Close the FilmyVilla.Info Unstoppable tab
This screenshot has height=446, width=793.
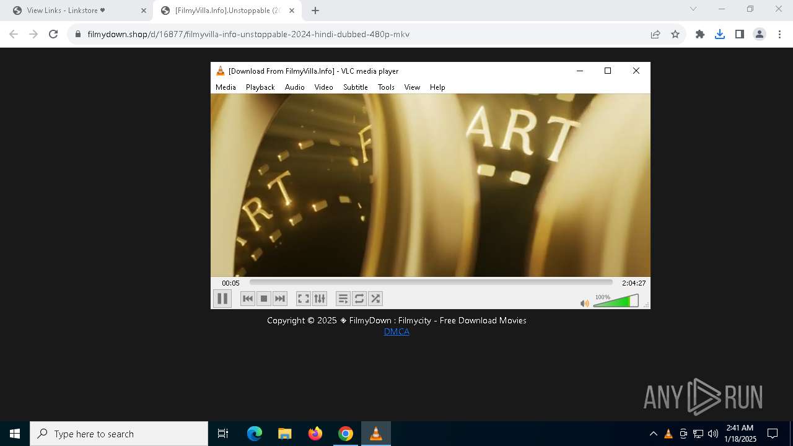(x=292, y=11)
